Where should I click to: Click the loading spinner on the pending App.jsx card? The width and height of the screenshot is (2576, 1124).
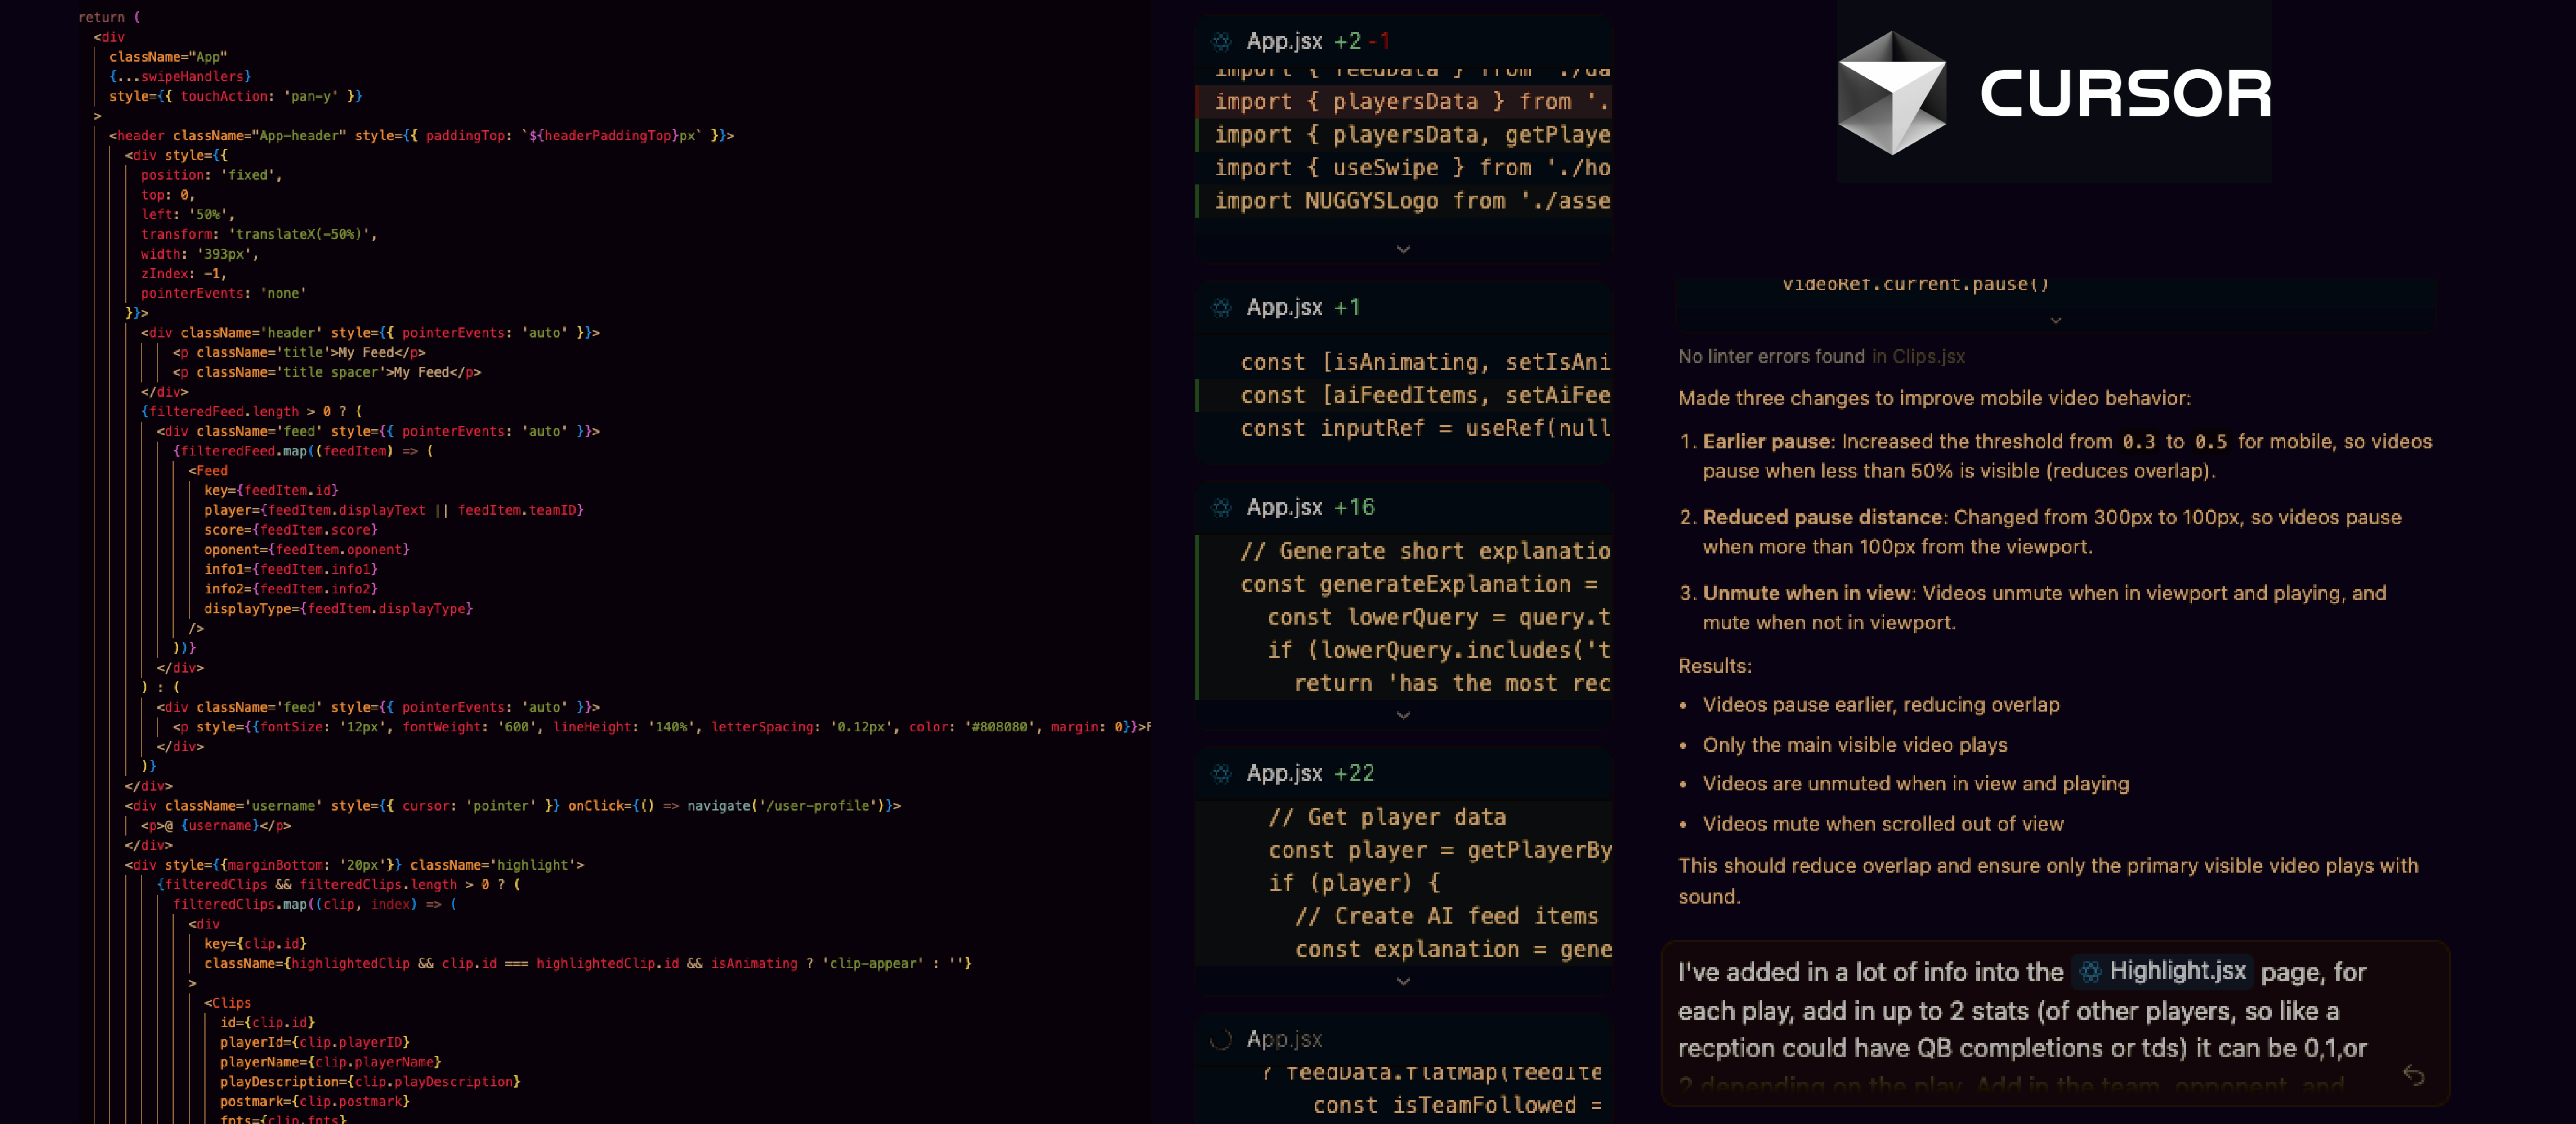[x=1221, y=1040]
